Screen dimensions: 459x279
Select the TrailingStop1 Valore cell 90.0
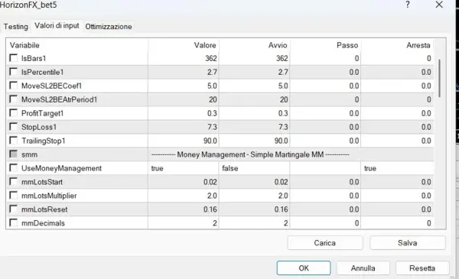[184, 141]
